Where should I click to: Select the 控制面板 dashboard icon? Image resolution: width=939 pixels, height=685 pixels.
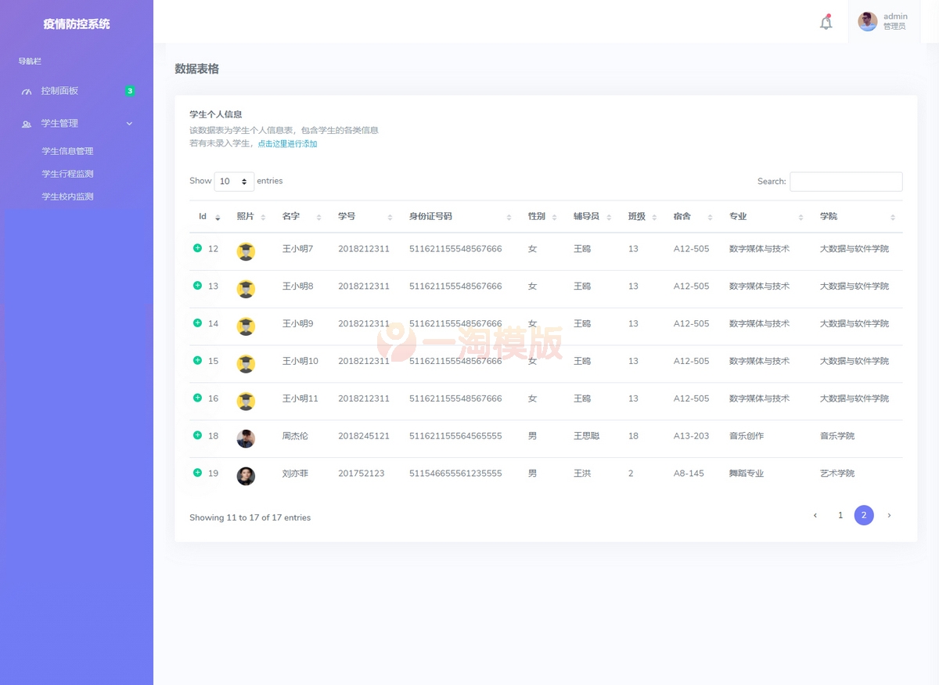click(x=27, y=91)
